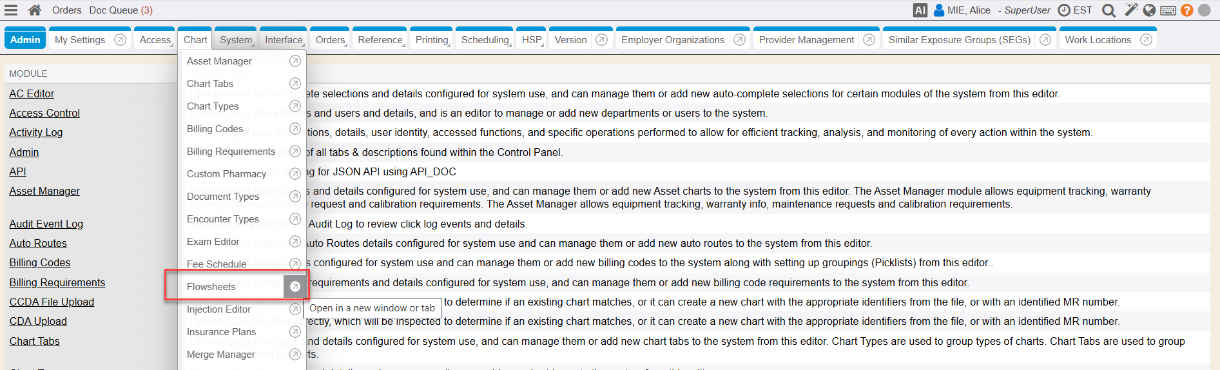Click the AI assistant icon
1220x370 pixels.
click(x=920, y=10)
